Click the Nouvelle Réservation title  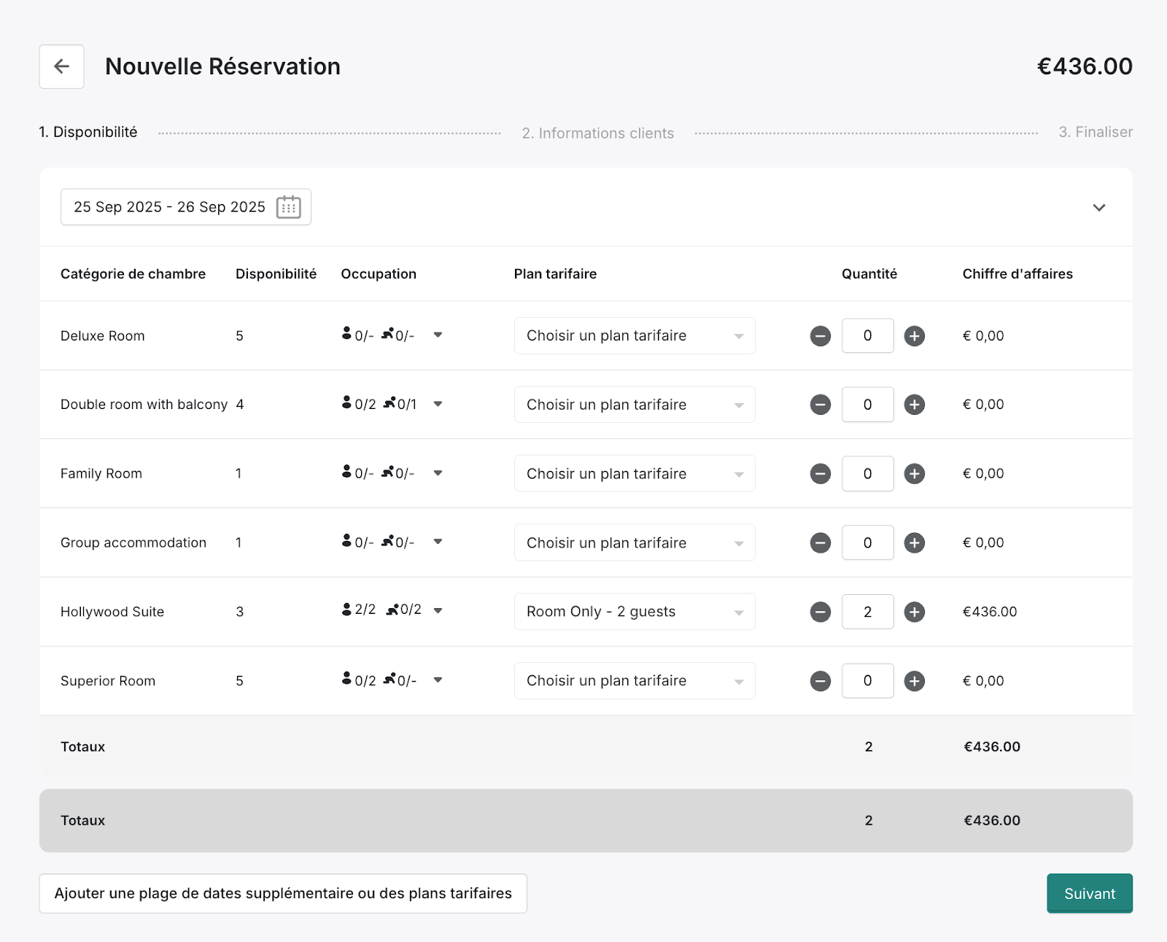222,66
